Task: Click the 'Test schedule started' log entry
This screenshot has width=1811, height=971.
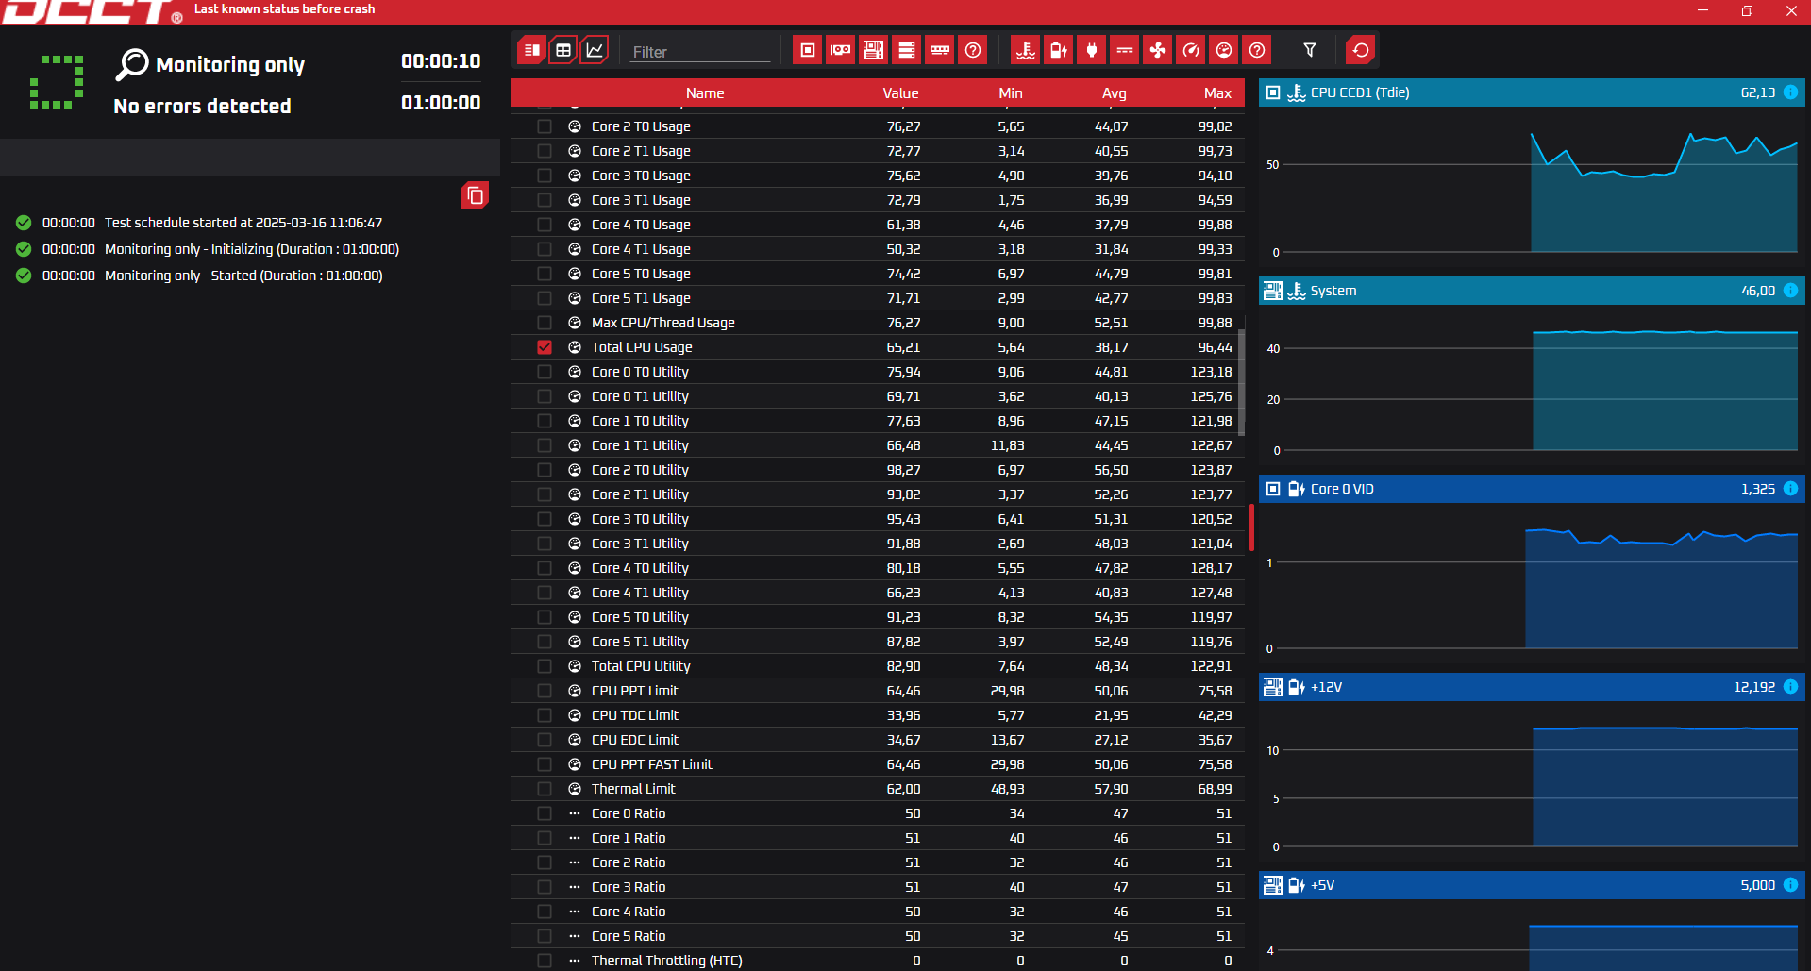Action: pyautogui.click(x=243, y=223)
